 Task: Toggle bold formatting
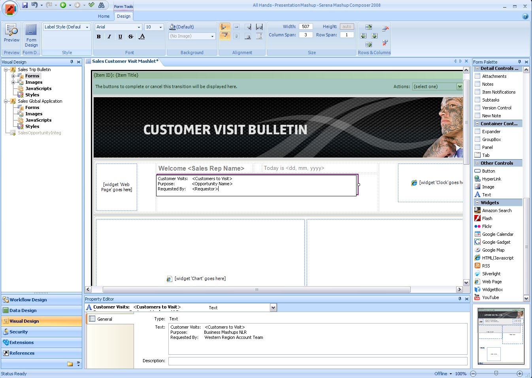99,36
